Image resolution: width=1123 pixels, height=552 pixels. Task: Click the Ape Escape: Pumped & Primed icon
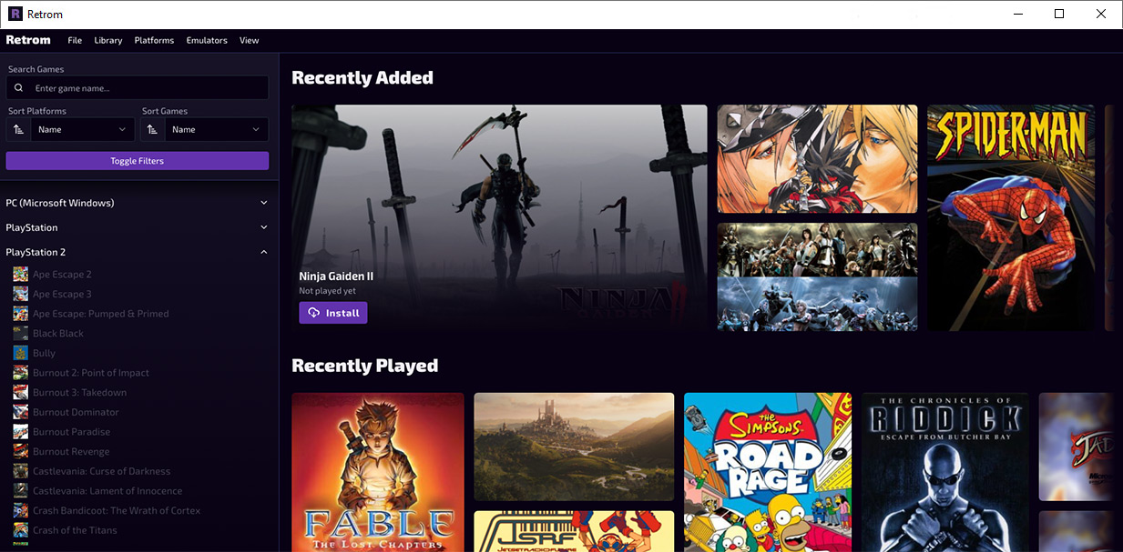coord(20,314)
